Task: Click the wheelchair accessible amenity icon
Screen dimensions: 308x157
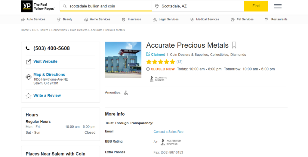Action: 126,93
